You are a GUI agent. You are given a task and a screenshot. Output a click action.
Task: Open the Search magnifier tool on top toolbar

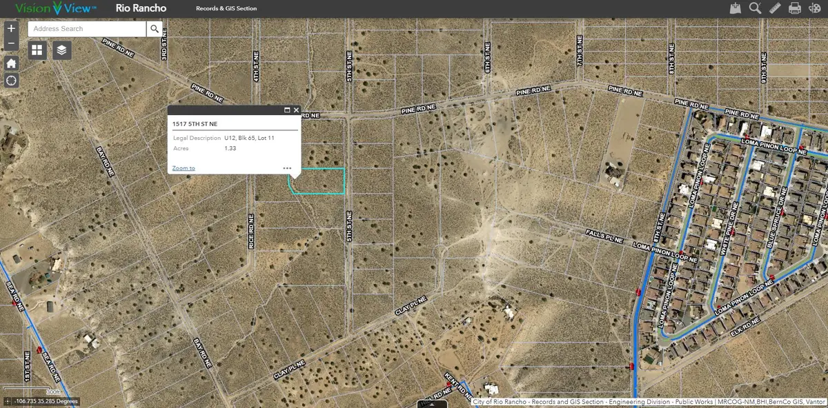(x=755, y=8)
